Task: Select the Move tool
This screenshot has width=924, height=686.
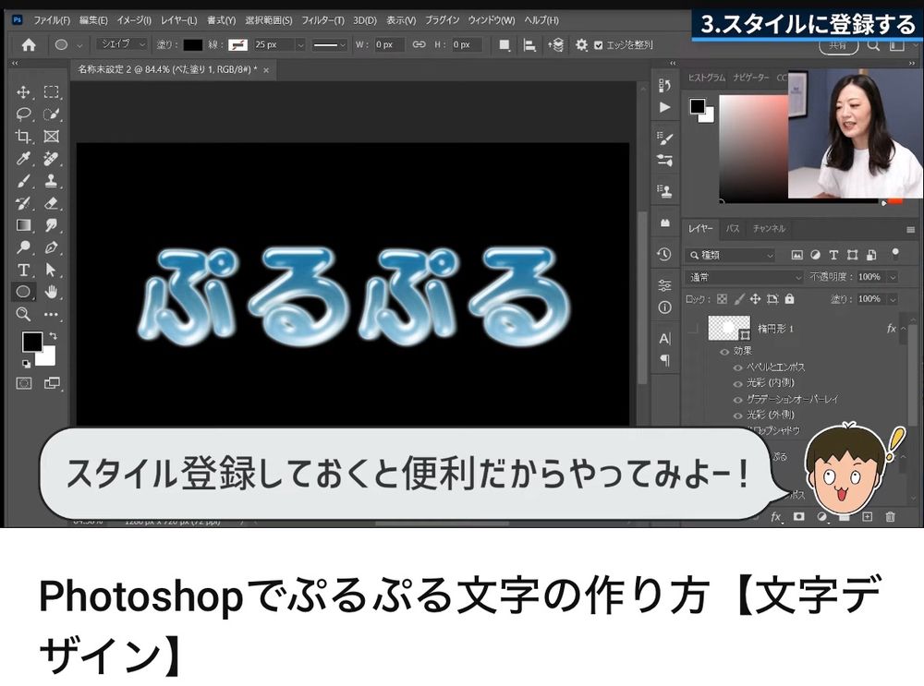Action: (x=24, y=91)
